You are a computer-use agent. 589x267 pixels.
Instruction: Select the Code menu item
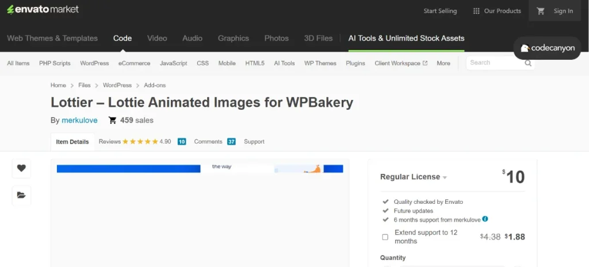[123, 38]
